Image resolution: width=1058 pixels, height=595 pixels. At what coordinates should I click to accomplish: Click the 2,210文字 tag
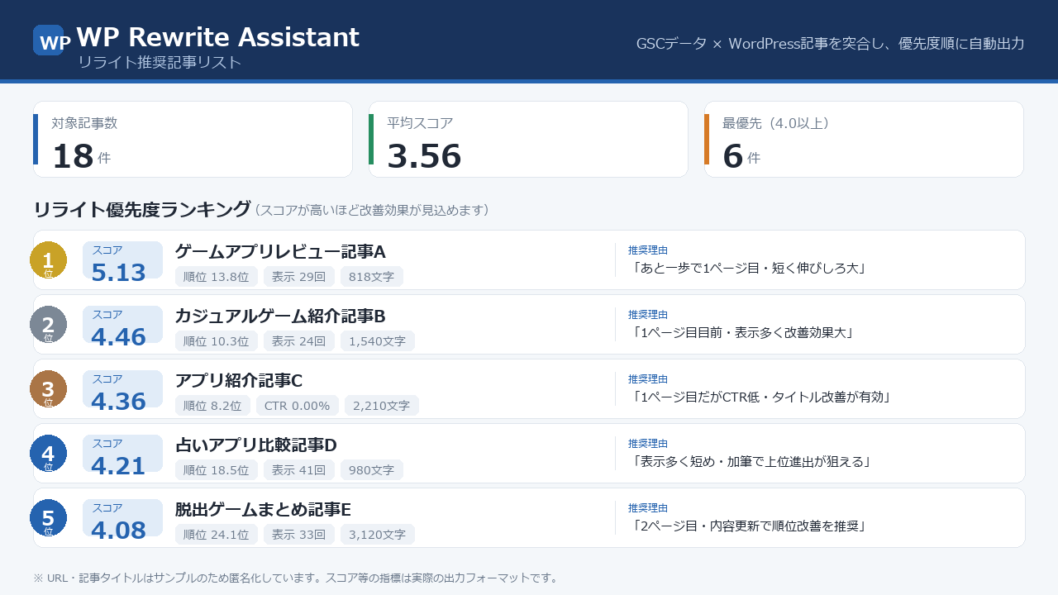[x=382, y=406]
